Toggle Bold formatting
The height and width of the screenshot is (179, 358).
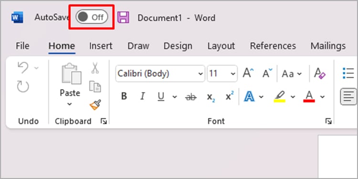pos(124,96)
